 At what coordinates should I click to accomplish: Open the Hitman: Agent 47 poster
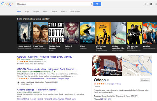tap(25, 33)
